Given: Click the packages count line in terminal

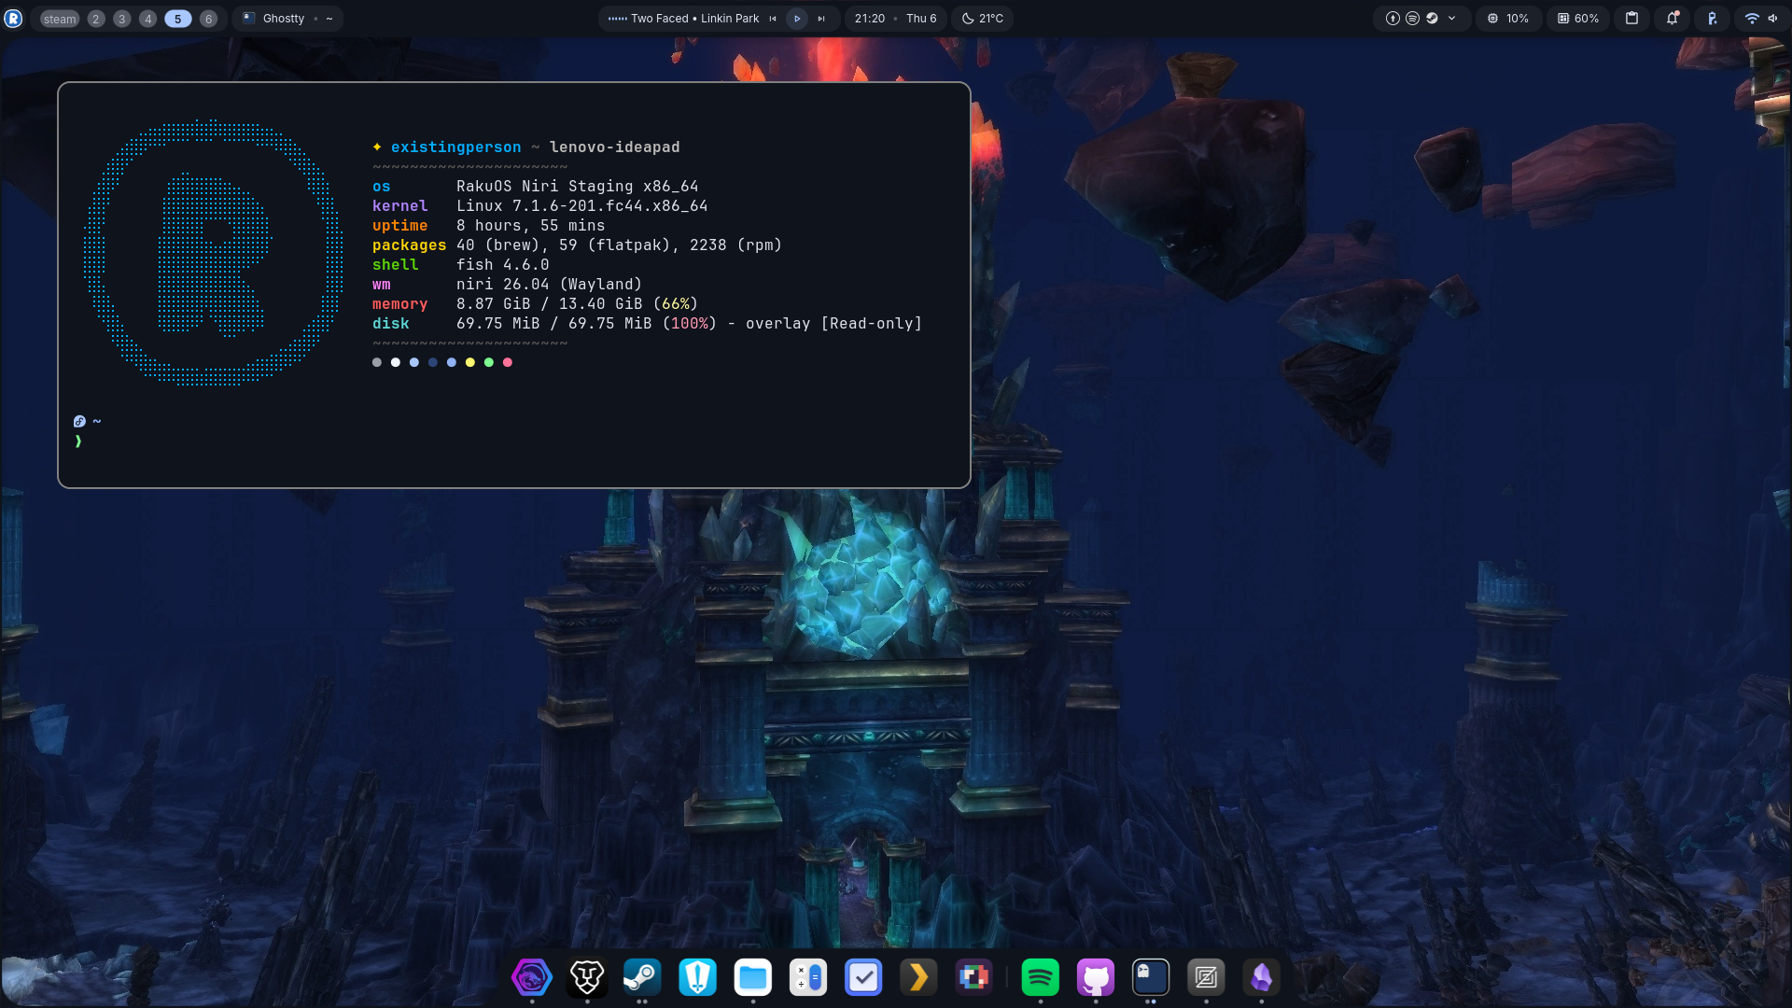Looking at the screenshot, I should point(577,245).
